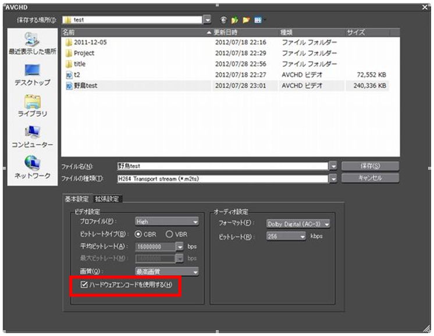The height and width of the screenshot is (336, 434).
Task: Select the 野鳥test video file
Action: [x=81, y=85]
